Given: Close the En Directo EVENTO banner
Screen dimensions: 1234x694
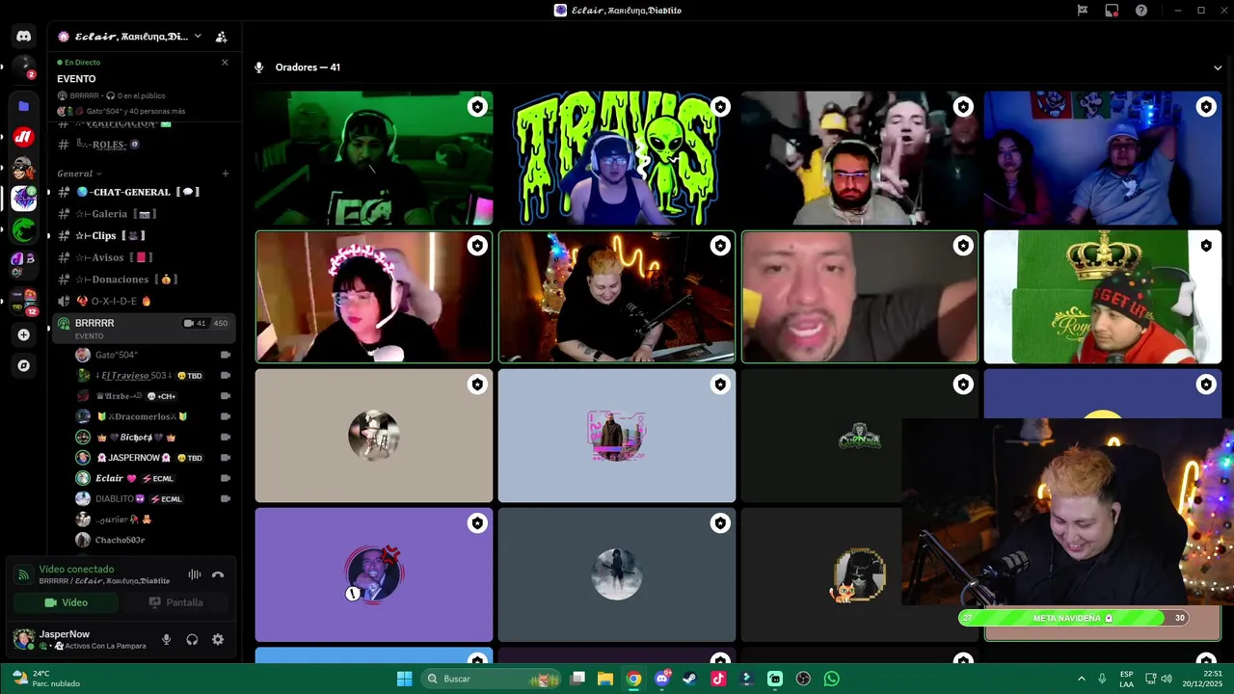Looking at the screenshot, I should pos(225,62).
